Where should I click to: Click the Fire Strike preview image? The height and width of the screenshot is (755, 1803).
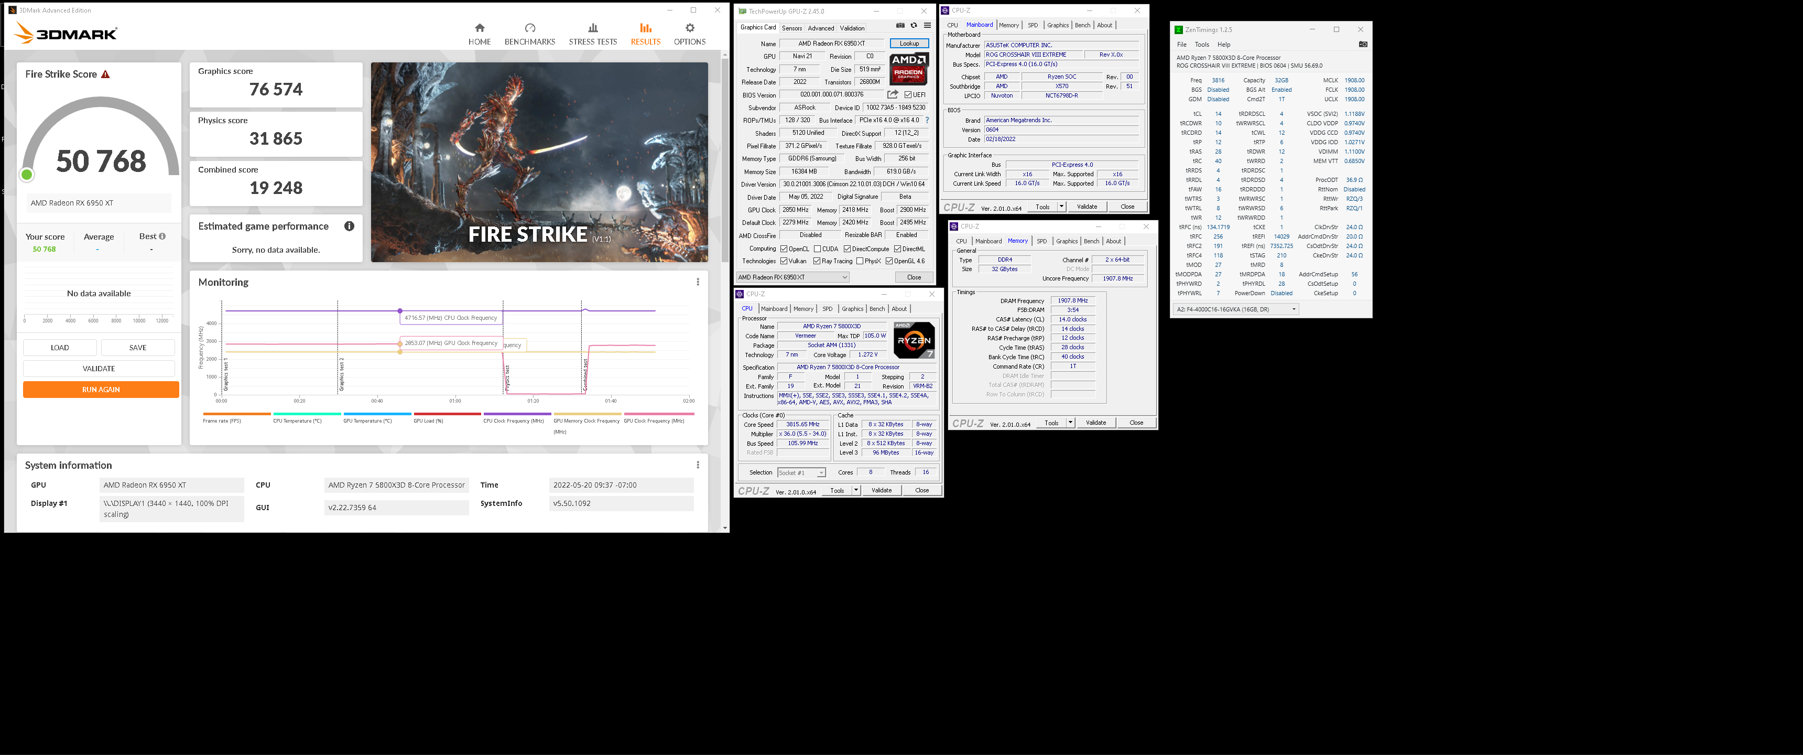(x=539, y=163)
